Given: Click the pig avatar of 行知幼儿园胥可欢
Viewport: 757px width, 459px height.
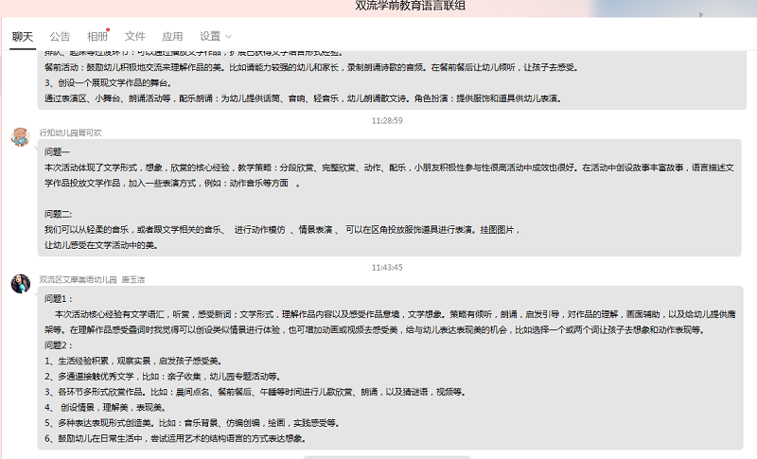Looking at the screenshot, I should coord(20,136).
